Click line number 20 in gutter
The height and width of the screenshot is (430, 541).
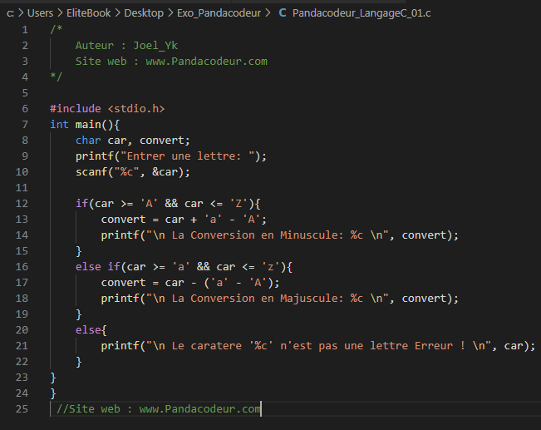point(22,330)
